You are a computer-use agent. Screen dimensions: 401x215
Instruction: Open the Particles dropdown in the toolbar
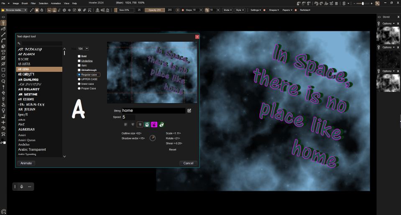[x=304, y=10]
